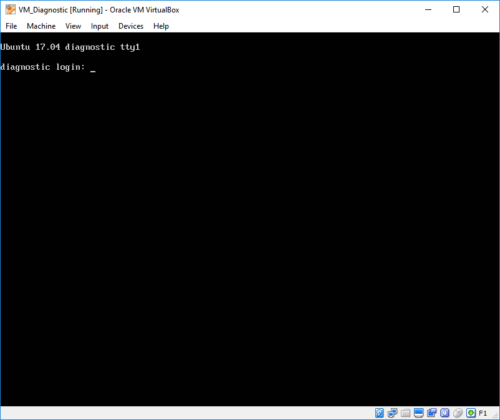
Task: Open the Input menu
Action: tap(100, 26)
